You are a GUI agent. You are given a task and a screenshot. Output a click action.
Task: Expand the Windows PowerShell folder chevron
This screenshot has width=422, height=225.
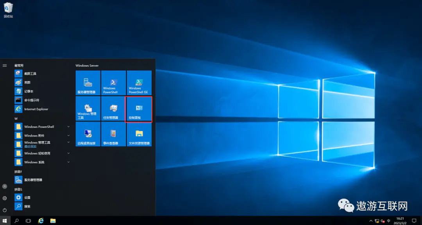point(68,126)
